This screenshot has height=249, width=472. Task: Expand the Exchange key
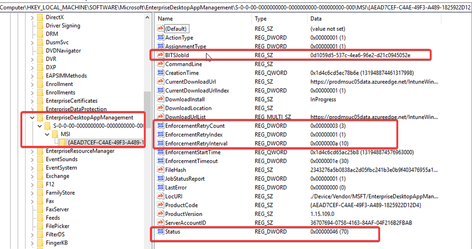point(32,176)
